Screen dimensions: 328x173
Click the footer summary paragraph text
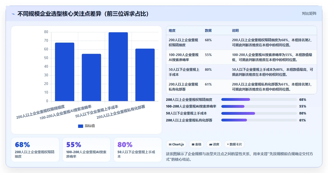[239, 157]
